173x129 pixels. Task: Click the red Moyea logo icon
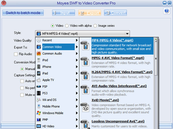coord(4,3)
